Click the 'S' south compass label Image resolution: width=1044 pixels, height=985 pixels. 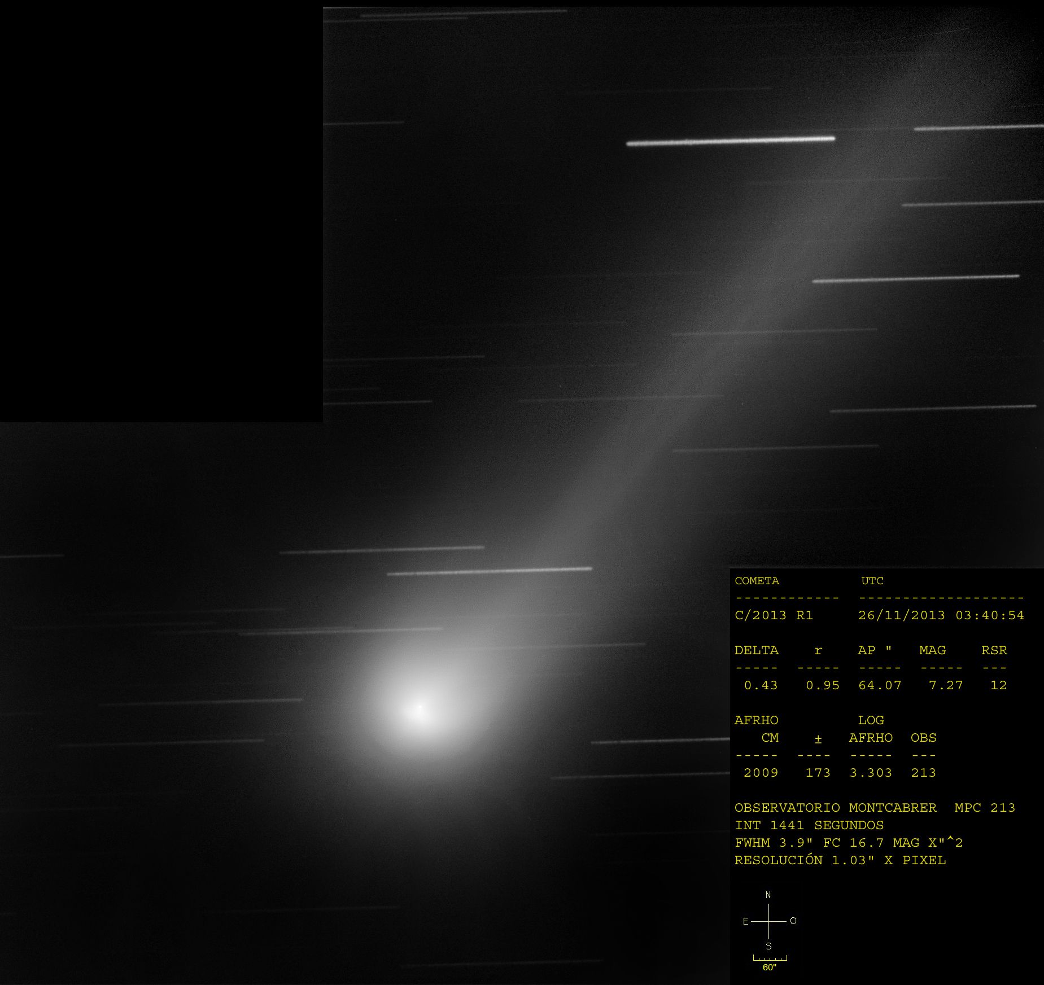pos(768,947)
